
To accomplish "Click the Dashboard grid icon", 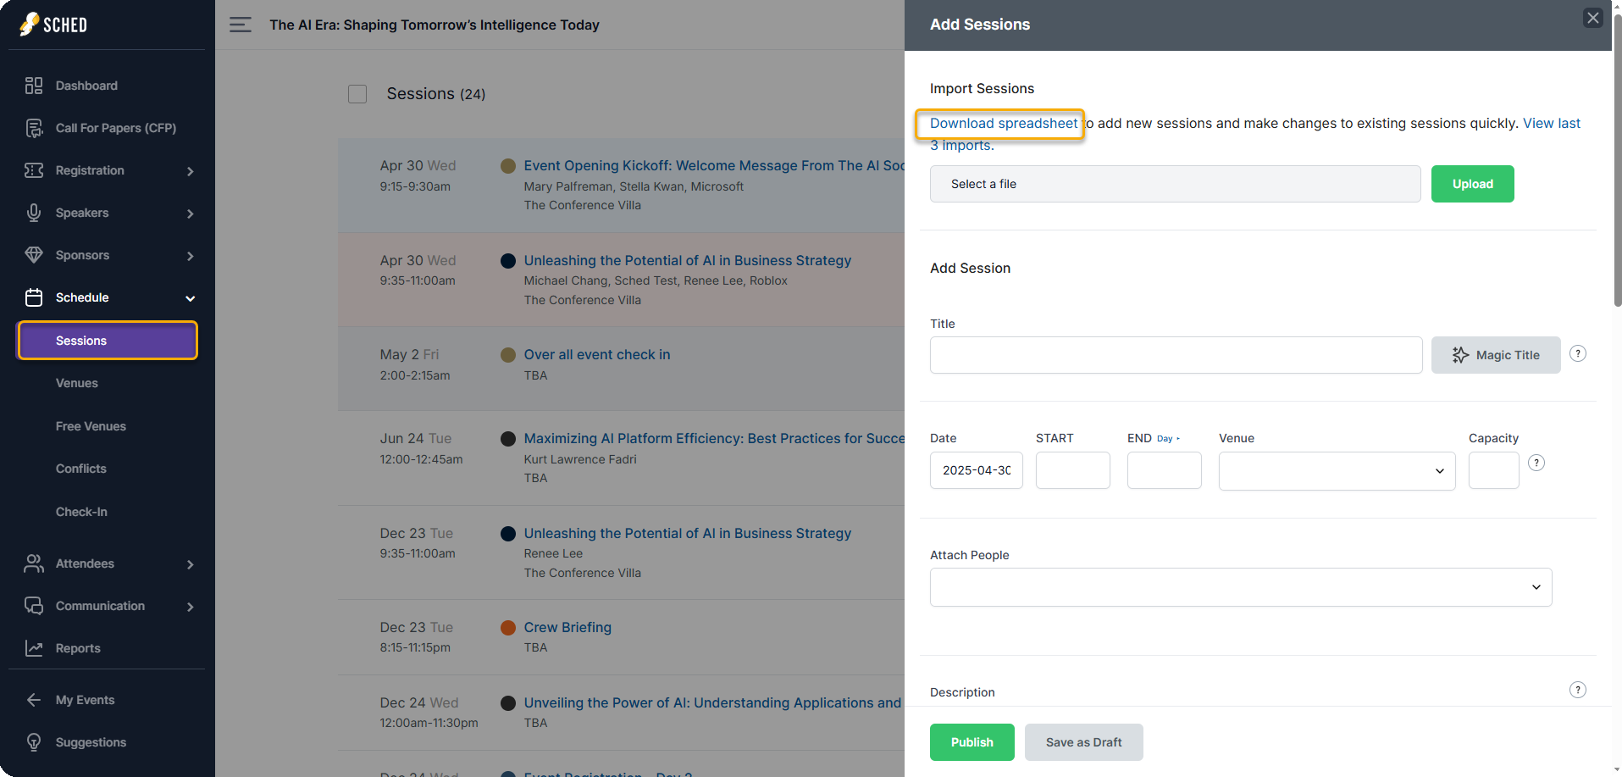I will pyautogui.click(x=34, y=86).
